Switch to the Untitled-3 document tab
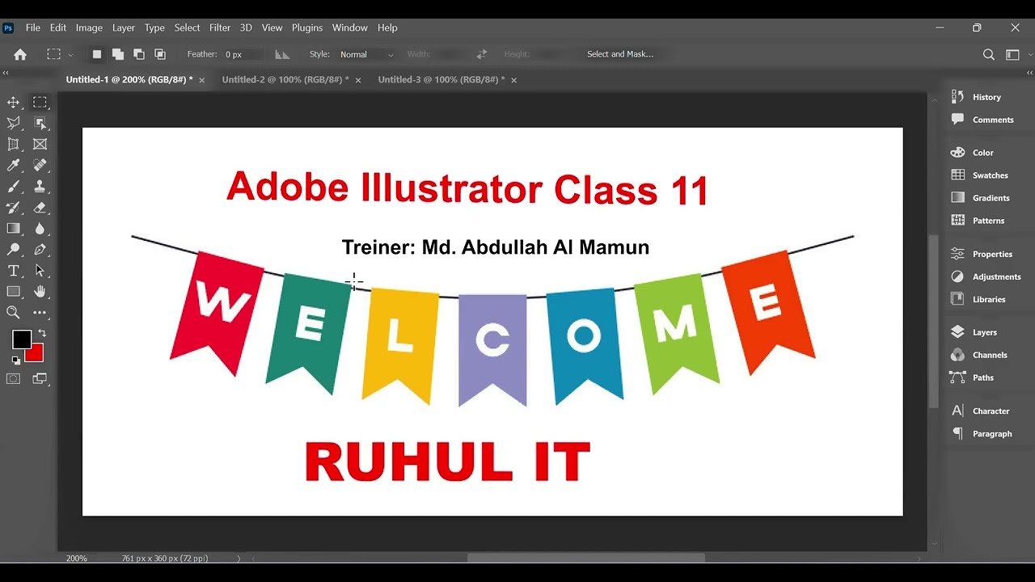The height and width of the screenshot is (582, 1035). tap(441, 80)
